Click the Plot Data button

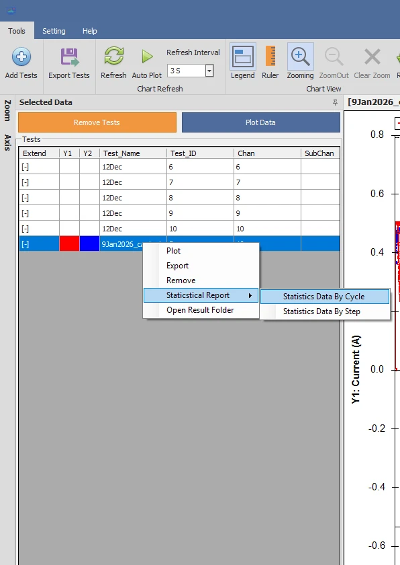click(x=260, y=122)
